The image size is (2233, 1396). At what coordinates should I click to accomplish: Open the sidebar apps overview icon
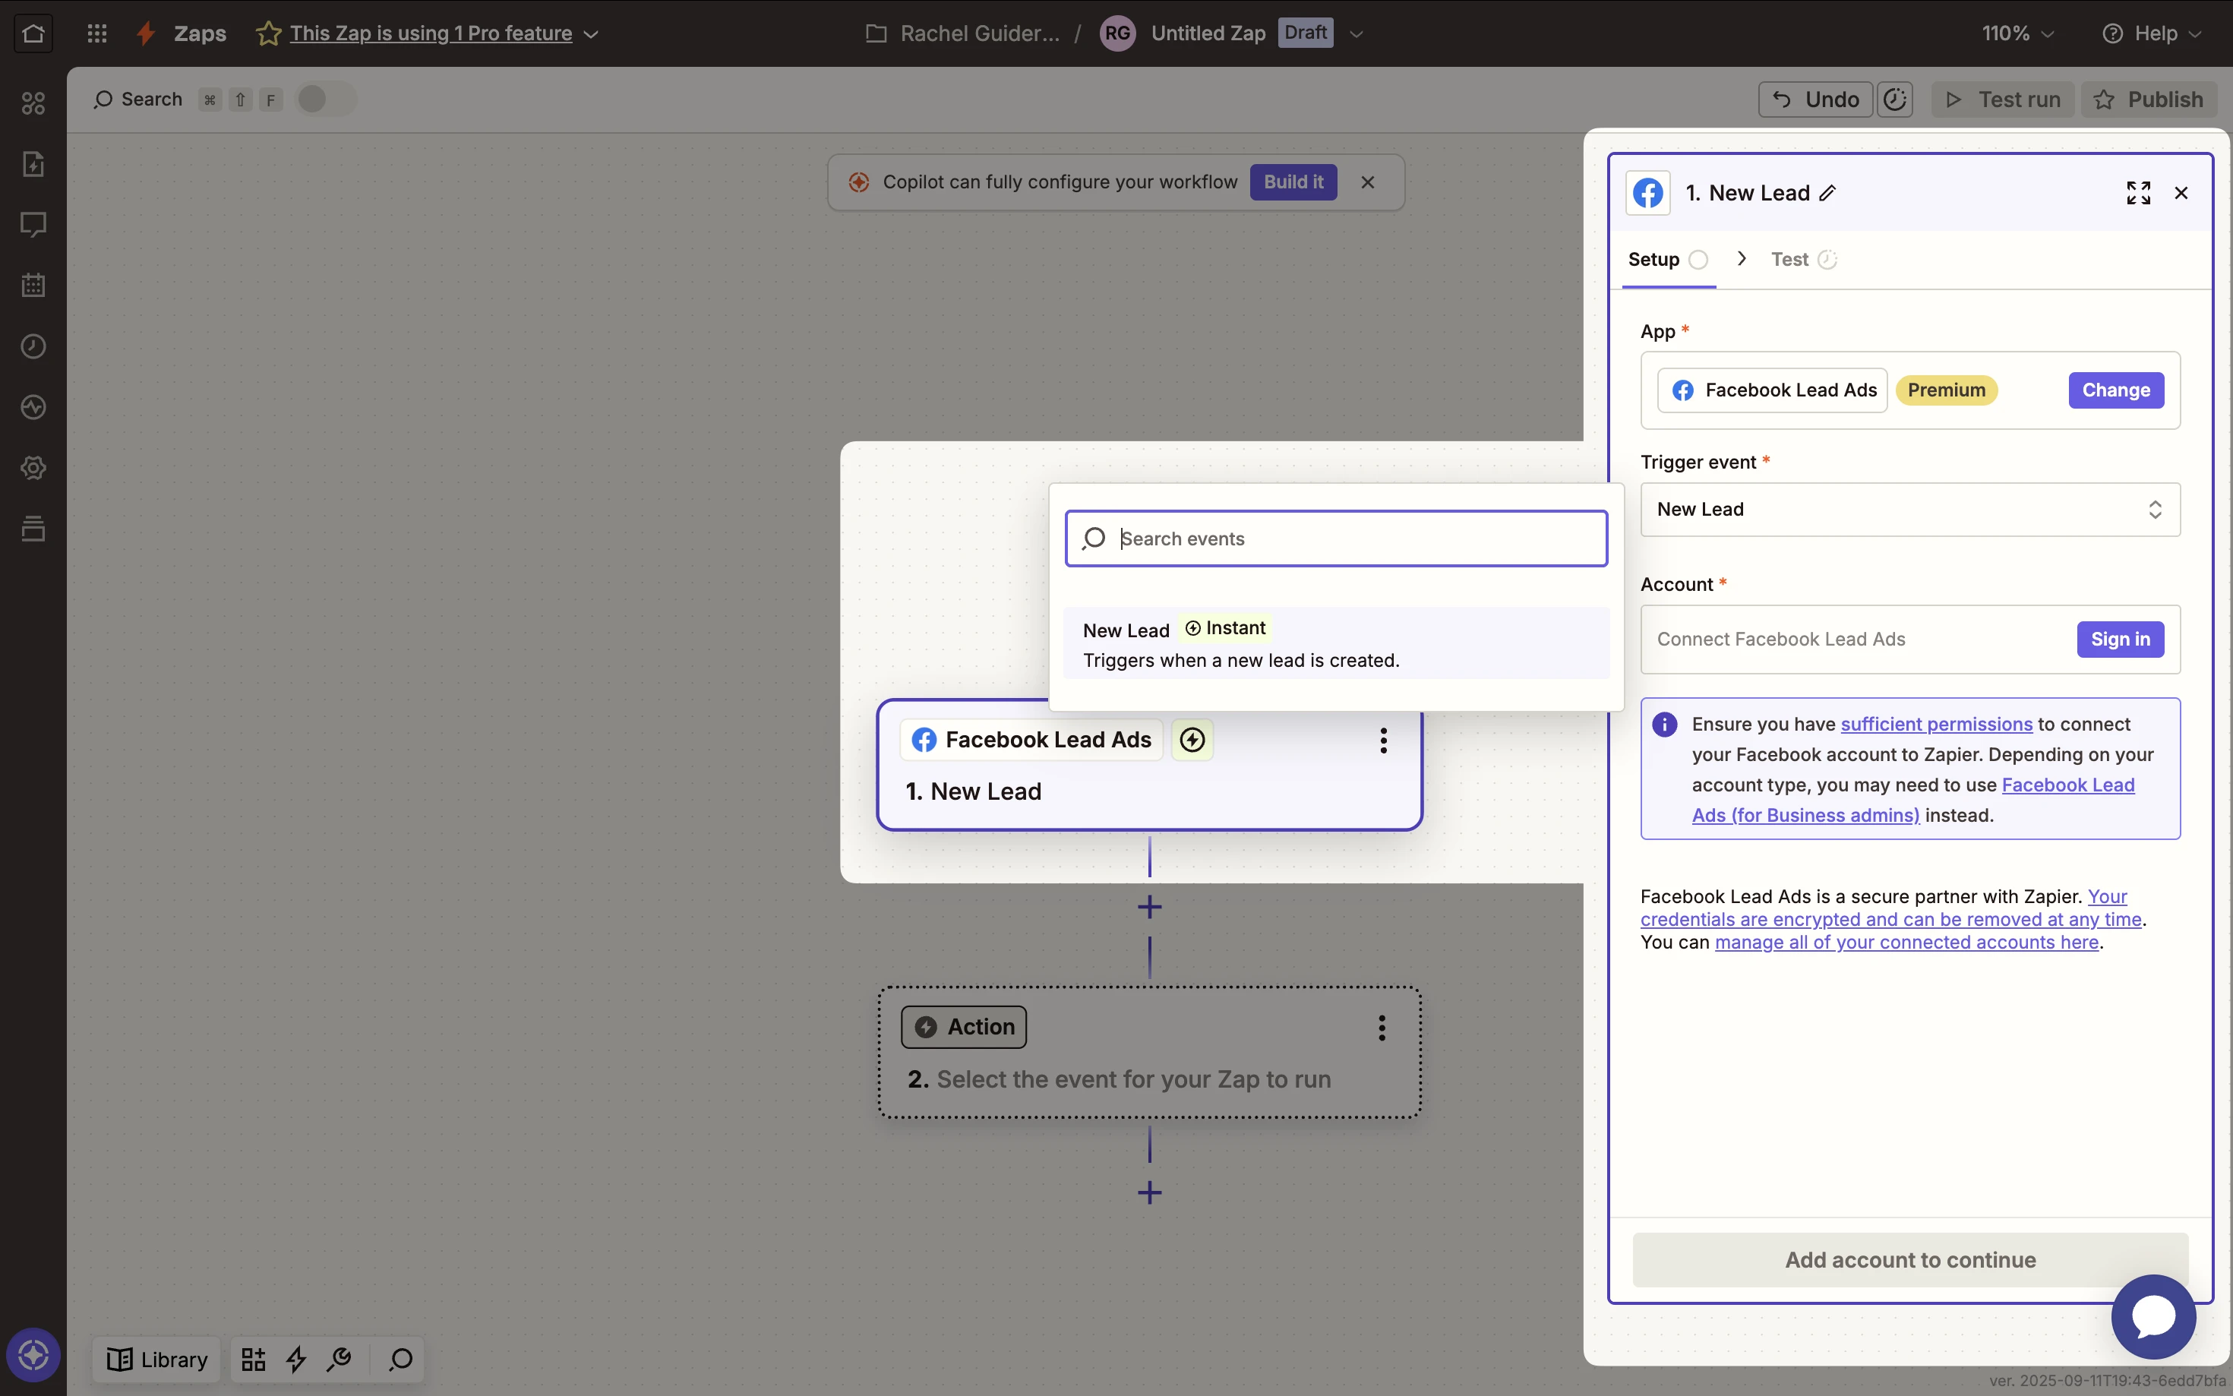[x=33, y=103]
